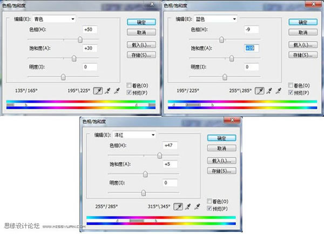Click the 明度 field in Blue (蓝色) dialog
The image size is (324, 234).
click(x=252, y=67)
